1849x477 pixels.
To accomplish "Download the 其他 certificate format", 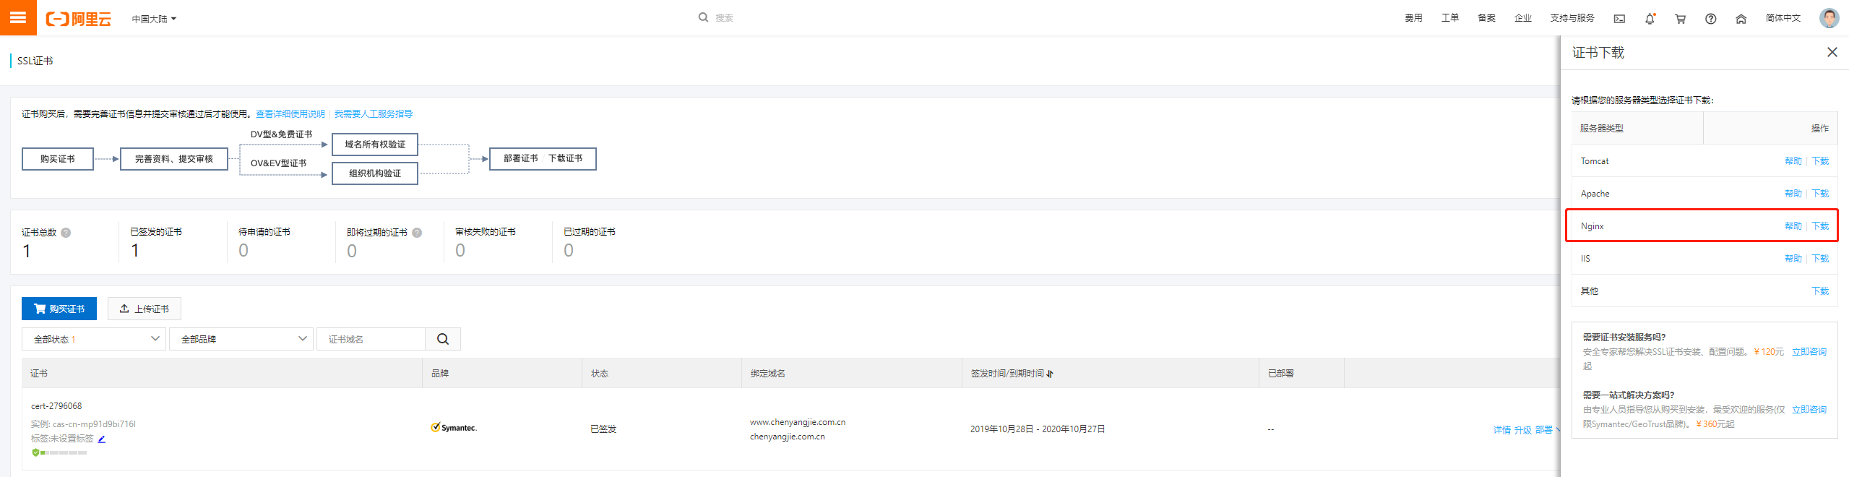I will [x=1820, y=291].
